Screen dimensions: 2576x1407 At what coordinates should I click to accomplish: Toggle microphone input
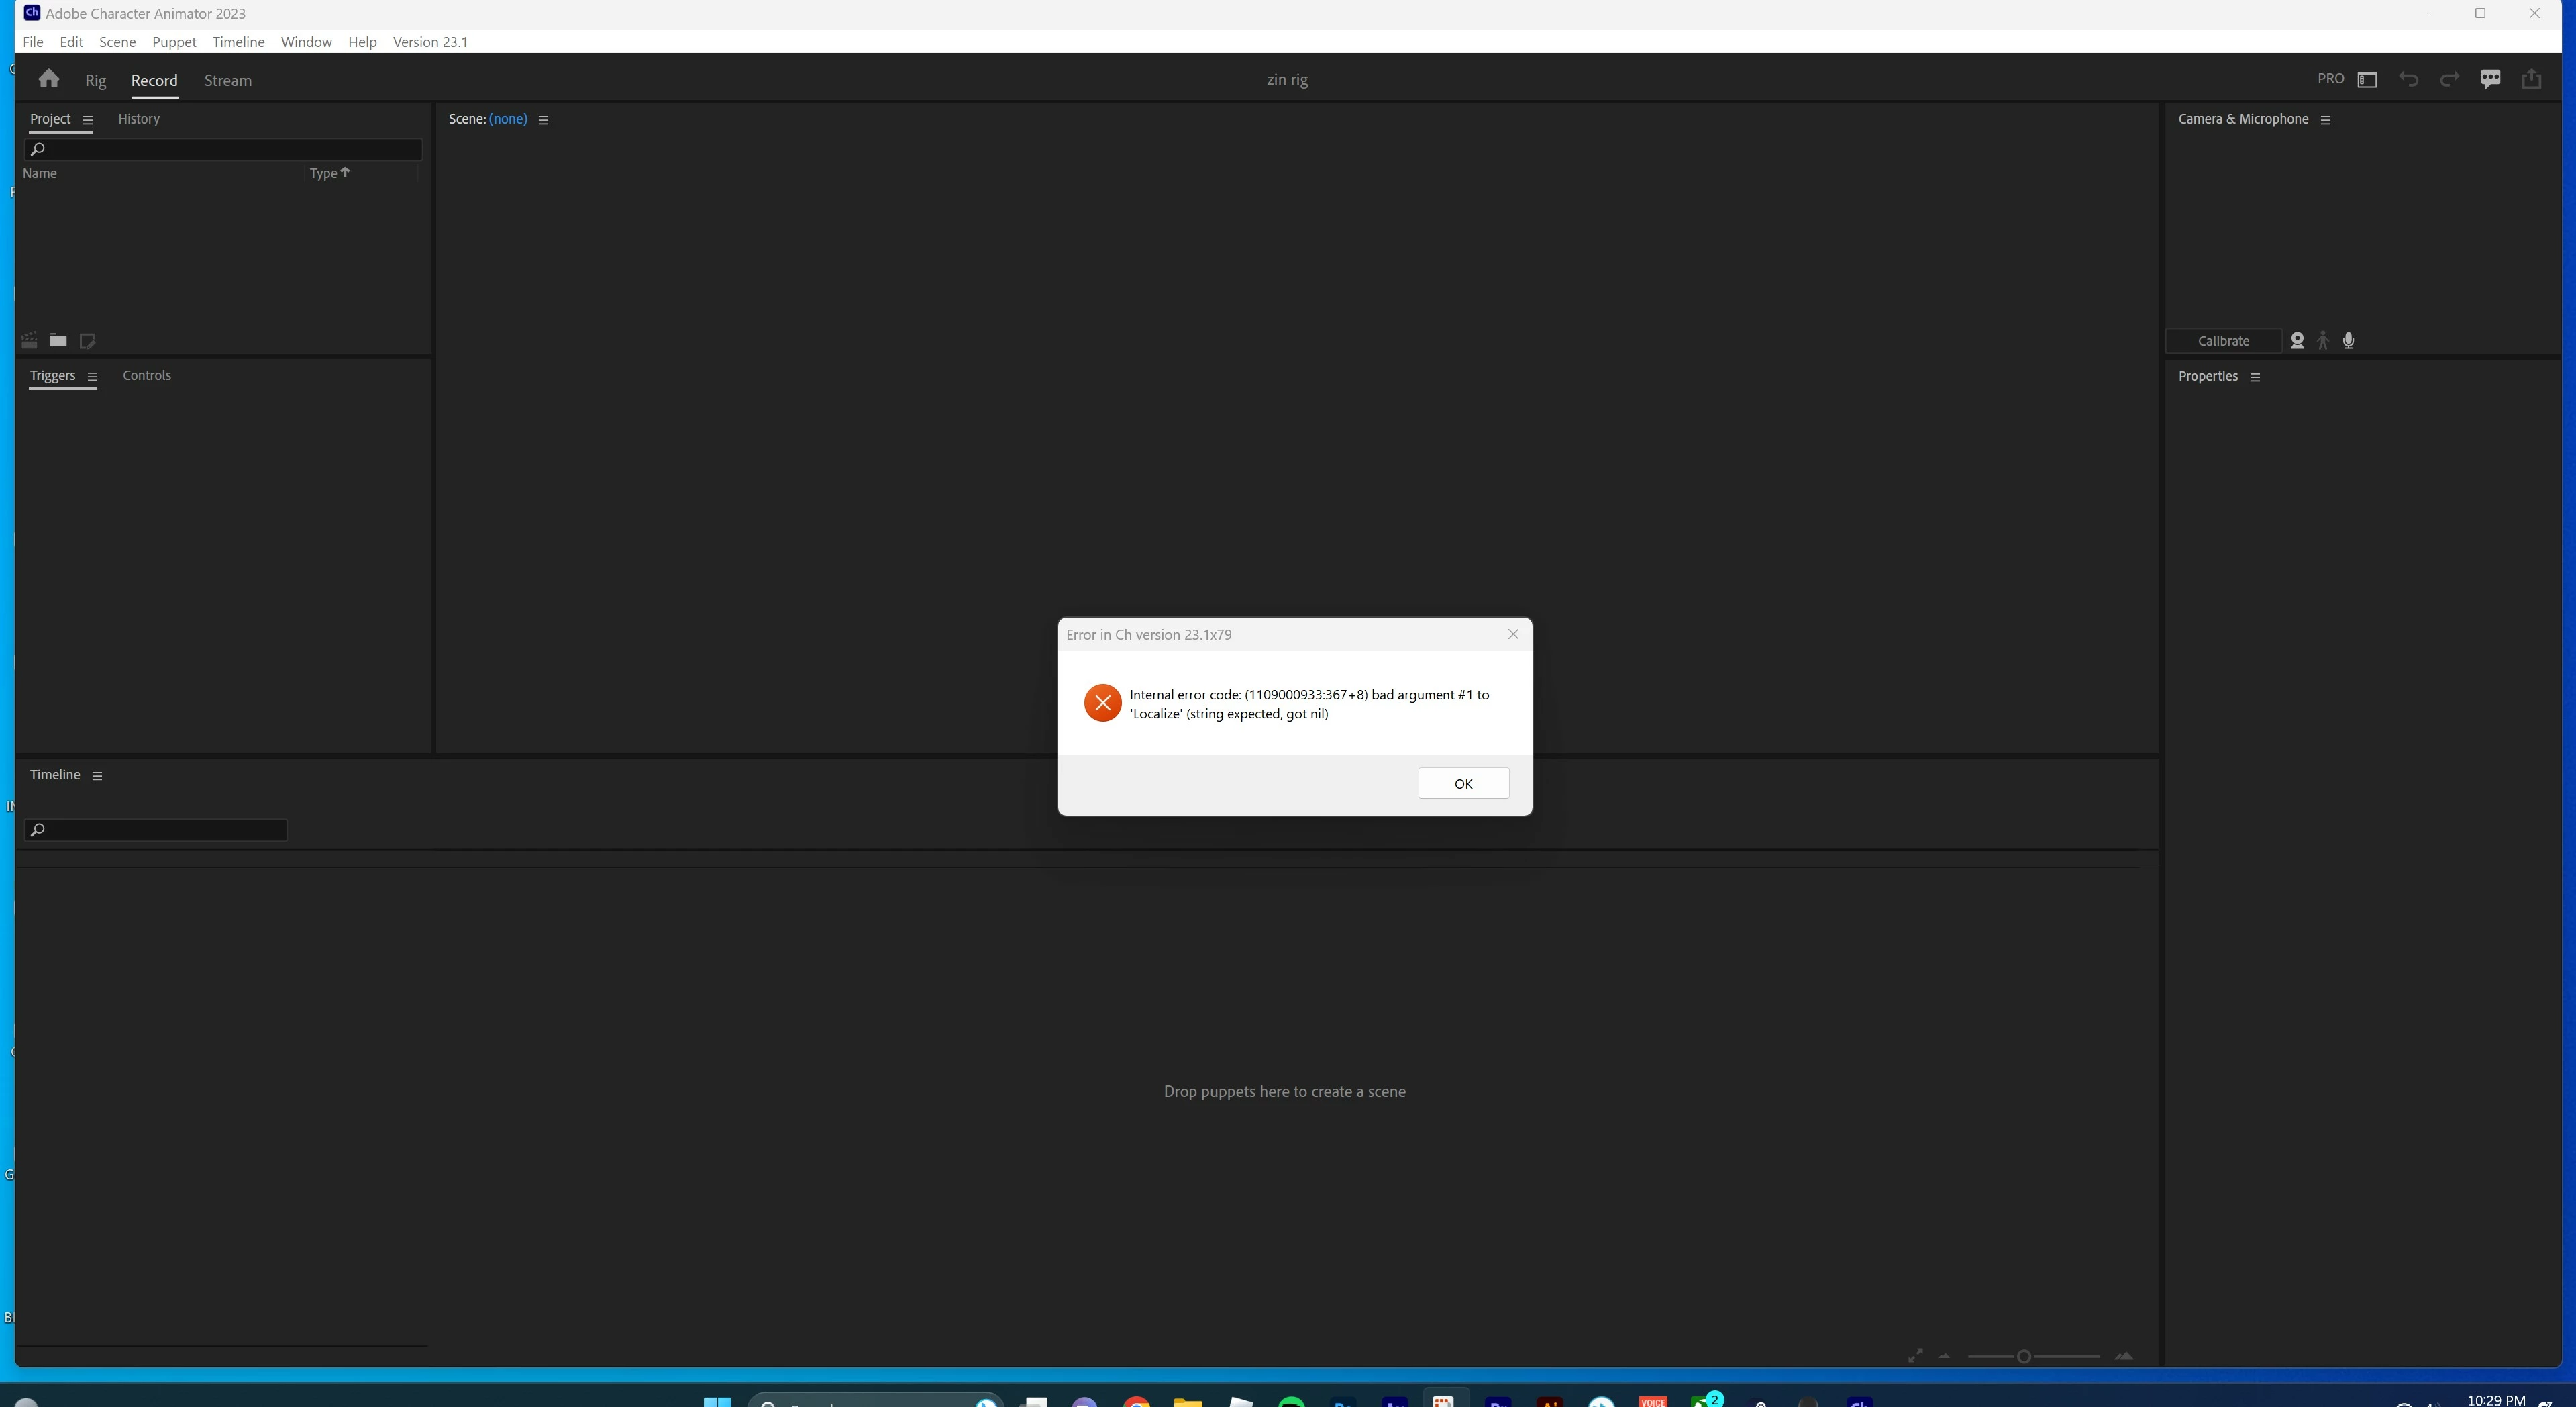(2349, 340)
